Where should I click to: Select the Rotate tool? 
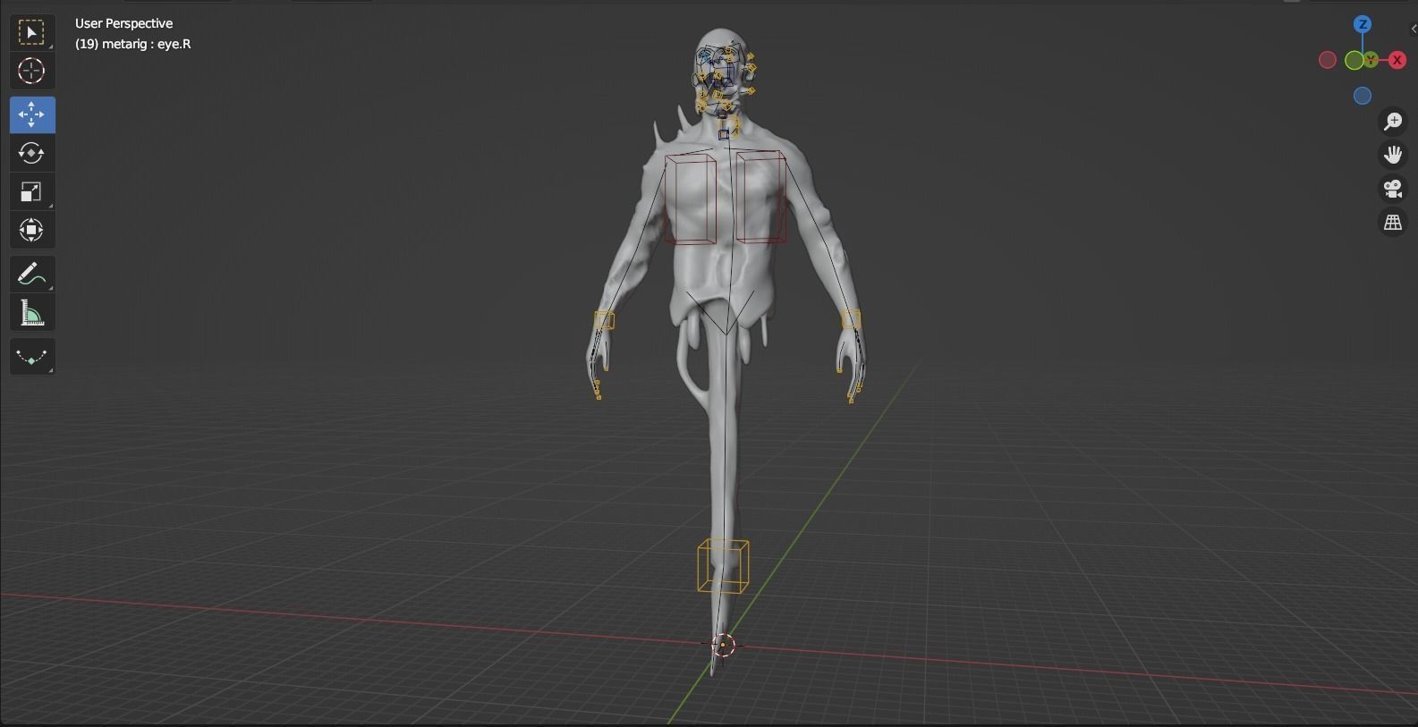click(x=31, y=153)
